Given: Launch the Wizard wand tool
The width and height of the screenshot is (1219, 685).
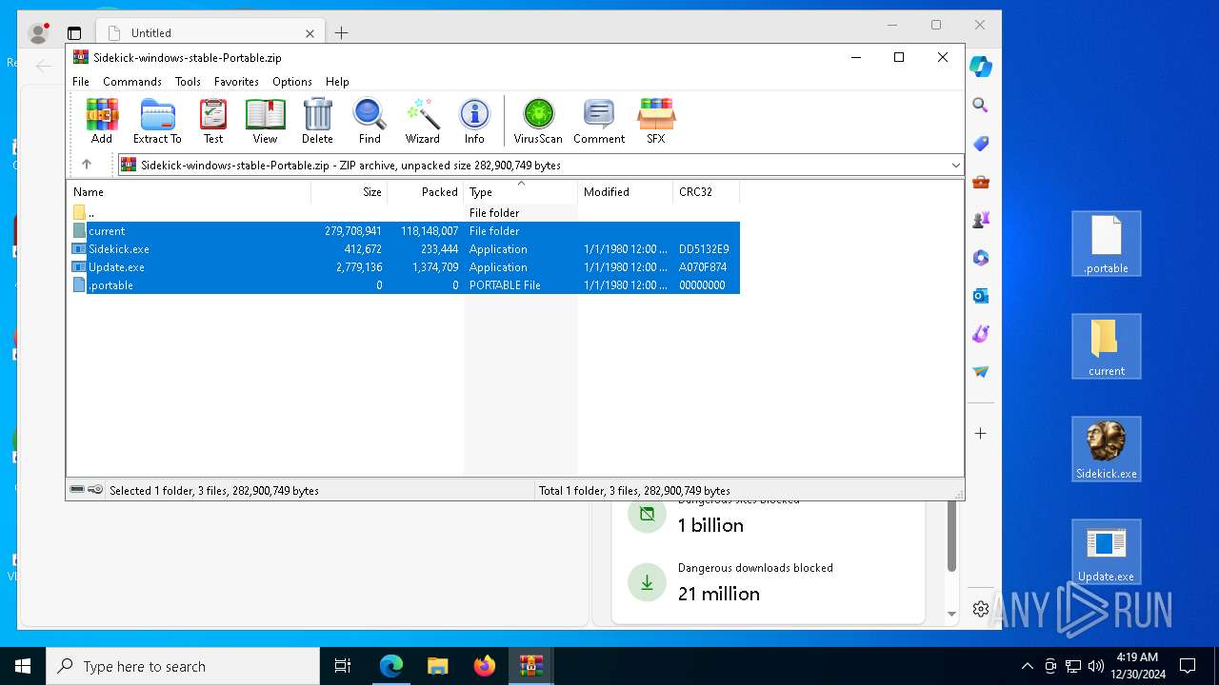Looking at the screenshot, I should point(423,121).
